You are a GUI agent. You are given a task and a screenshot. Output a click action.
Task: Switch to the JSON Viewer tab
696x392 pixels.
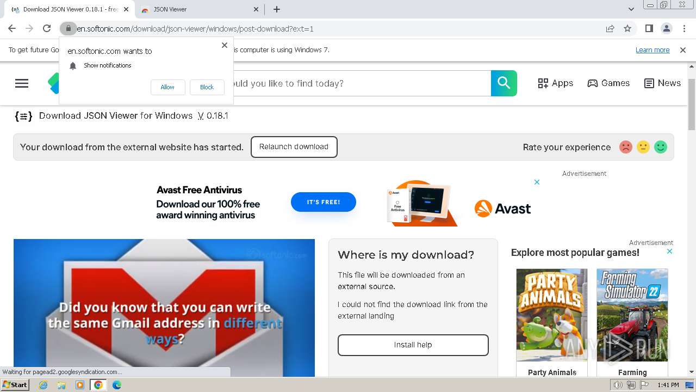(198, 9)
